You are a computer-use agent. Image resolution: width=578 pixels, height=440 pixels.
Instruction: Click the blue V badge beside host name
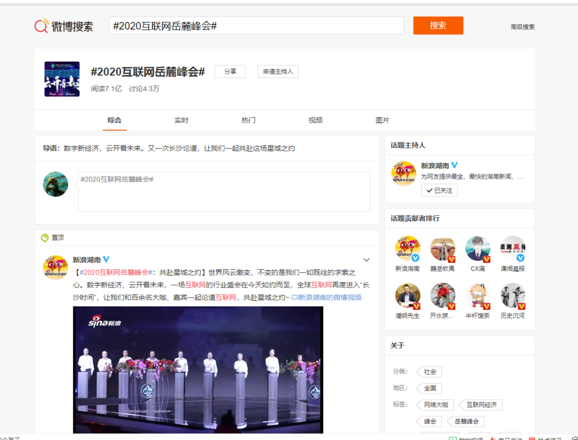454,165
